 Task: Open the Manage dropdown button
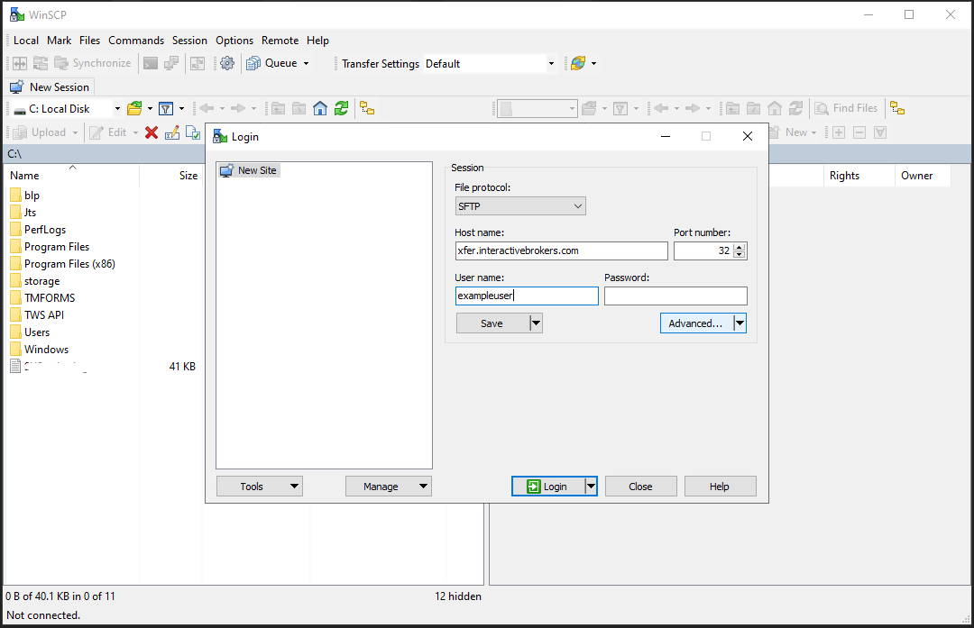[x=388, y=487]
